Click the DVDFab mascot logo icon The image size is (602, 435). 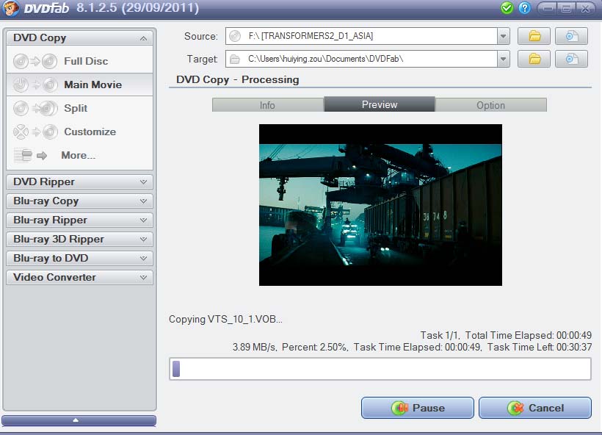[10, 8]
